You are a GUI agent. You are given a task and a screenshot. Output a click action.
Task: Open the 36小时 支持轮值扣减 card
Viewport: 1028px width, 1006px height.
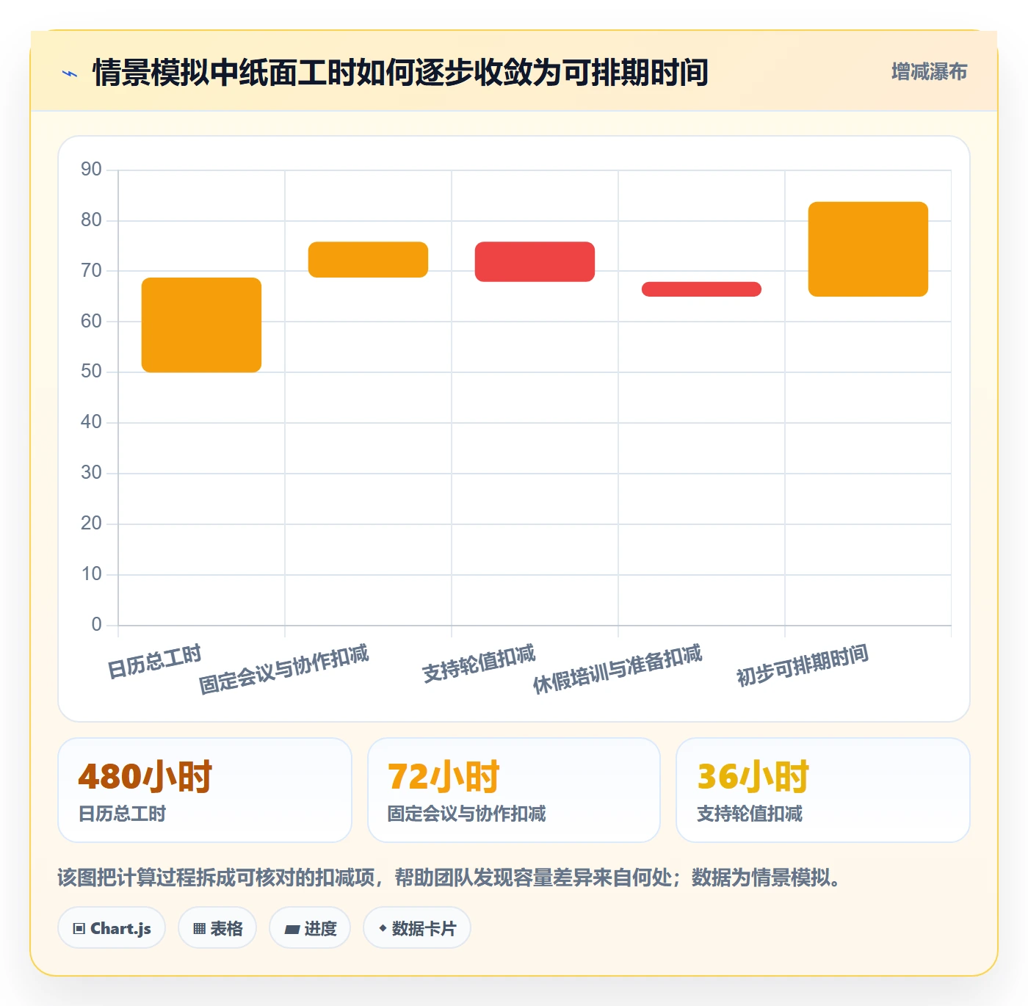(x=823, y=790)
